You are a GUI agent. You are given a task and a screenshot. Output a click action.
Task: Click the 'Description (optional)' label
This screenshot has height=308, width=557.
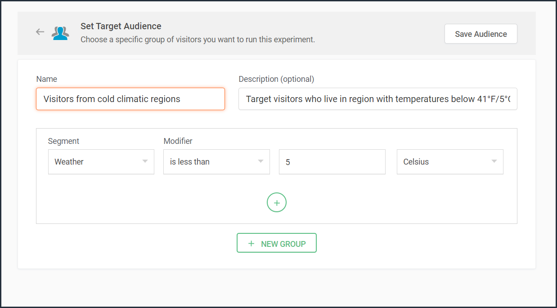coord(276,79)
